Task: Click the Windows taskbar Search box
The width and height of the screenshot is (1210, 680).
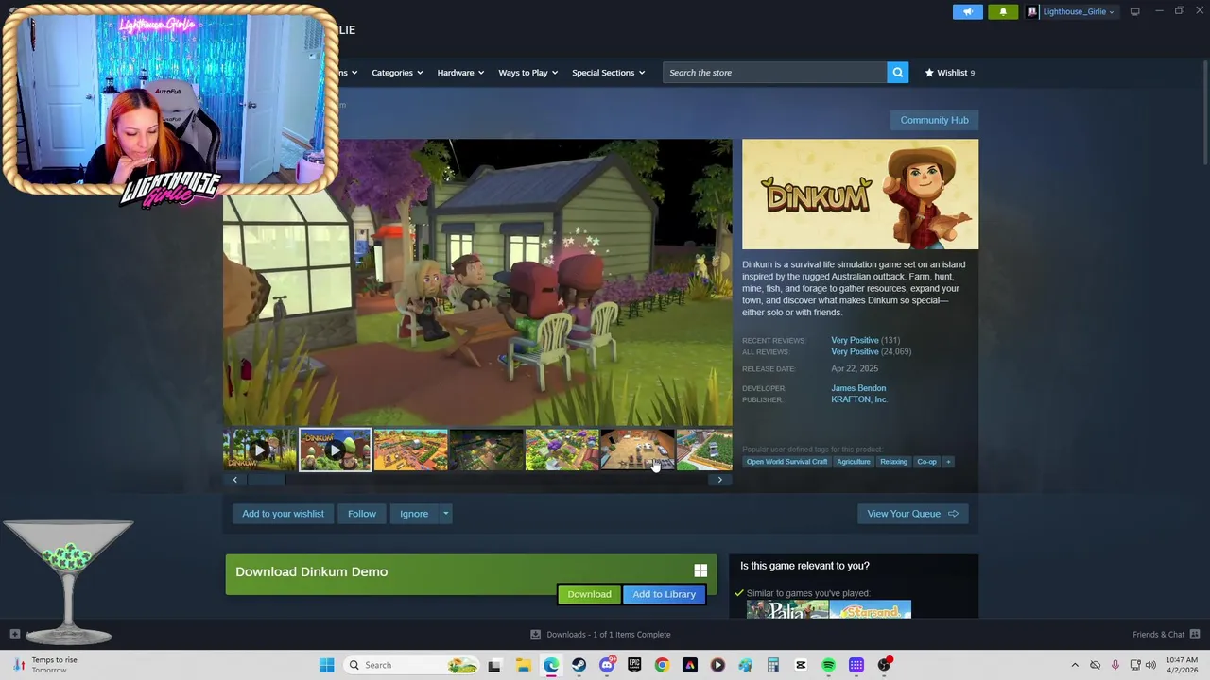Action: 412,665
